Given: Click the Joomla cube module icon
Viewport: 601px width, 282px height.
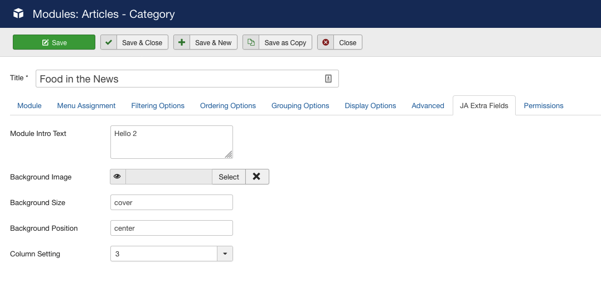Looking at the screenshot, I should click(18, 13).
